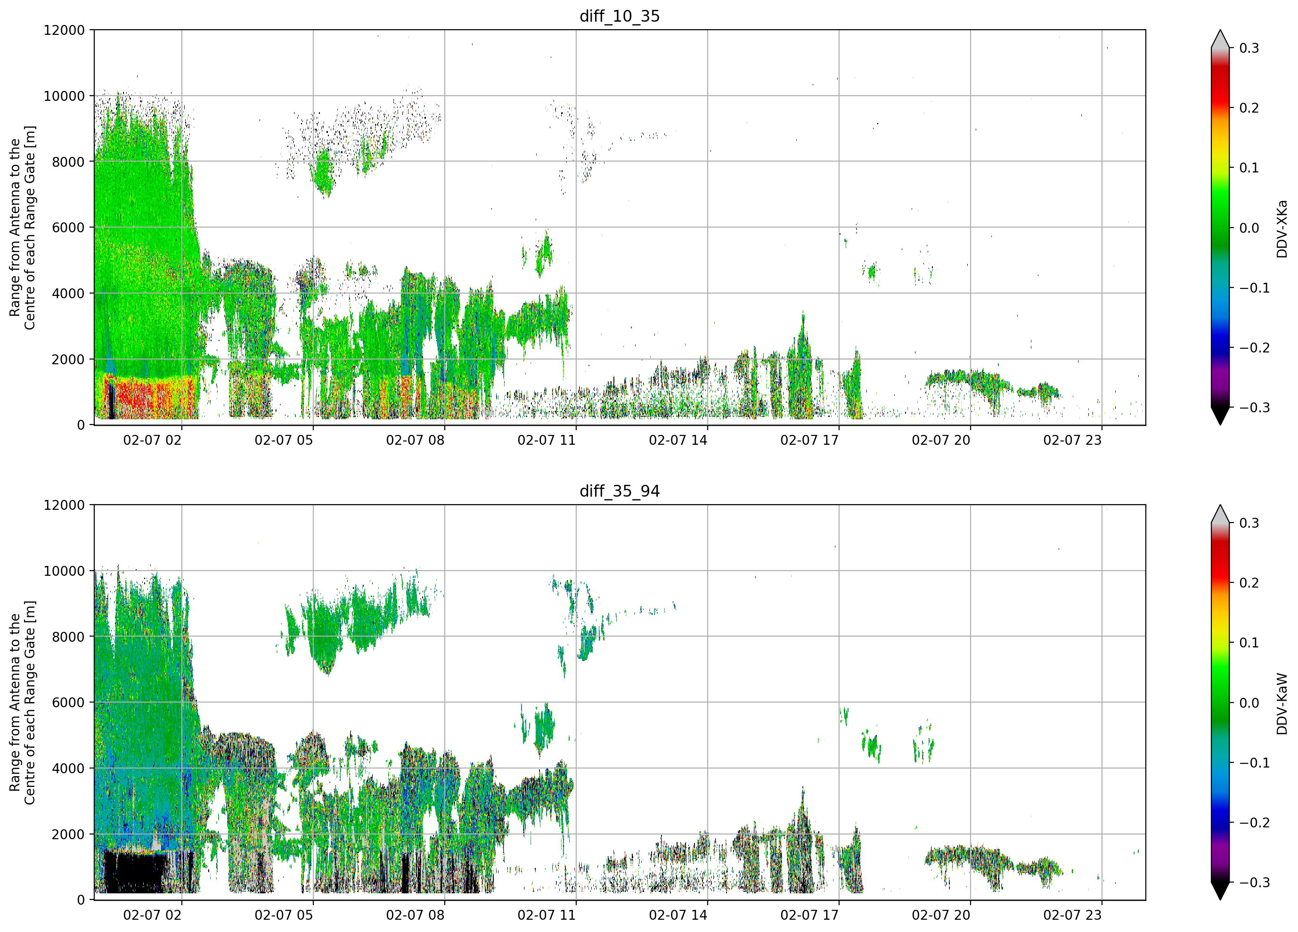The width and height of the screenshot is (1298, 932).
Task: Click the diff_10_35 plot title
Action: click(619, 16)
